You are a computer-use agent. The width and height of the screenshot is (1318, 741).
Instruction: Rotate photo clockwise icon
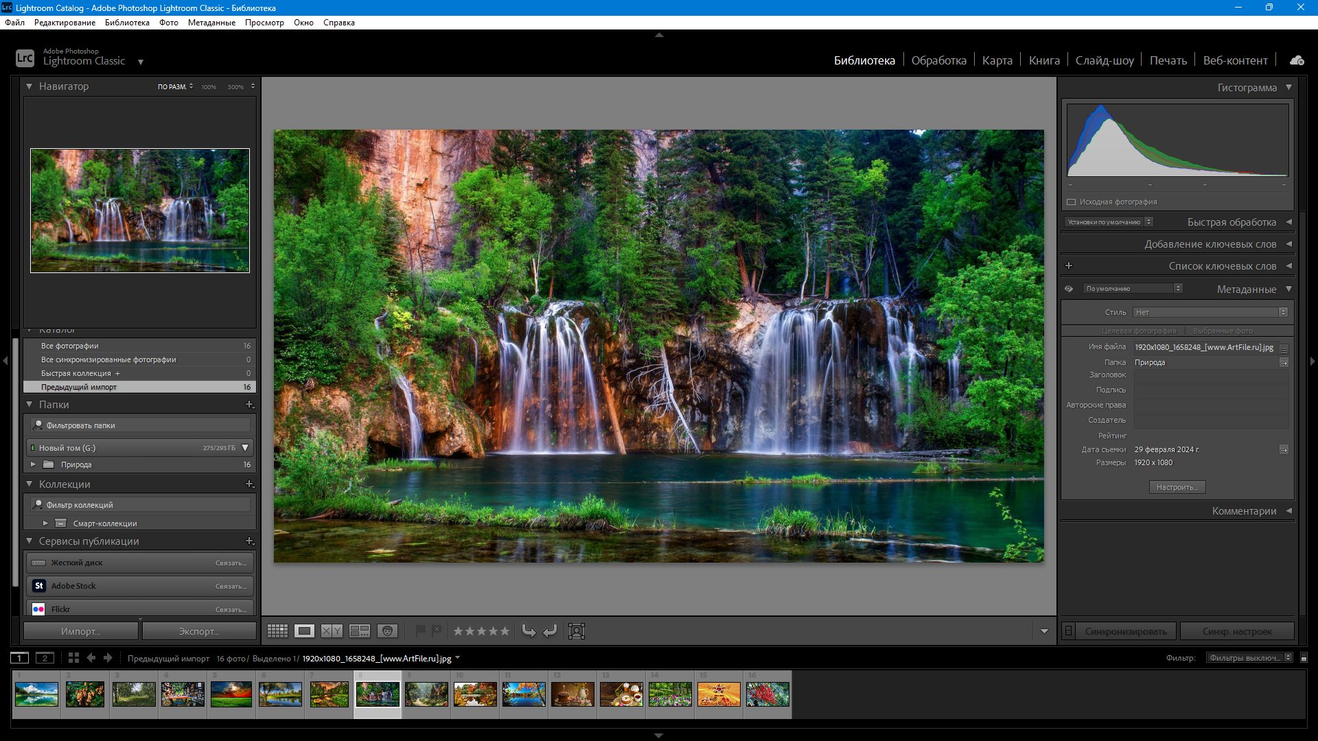point(551,631)
